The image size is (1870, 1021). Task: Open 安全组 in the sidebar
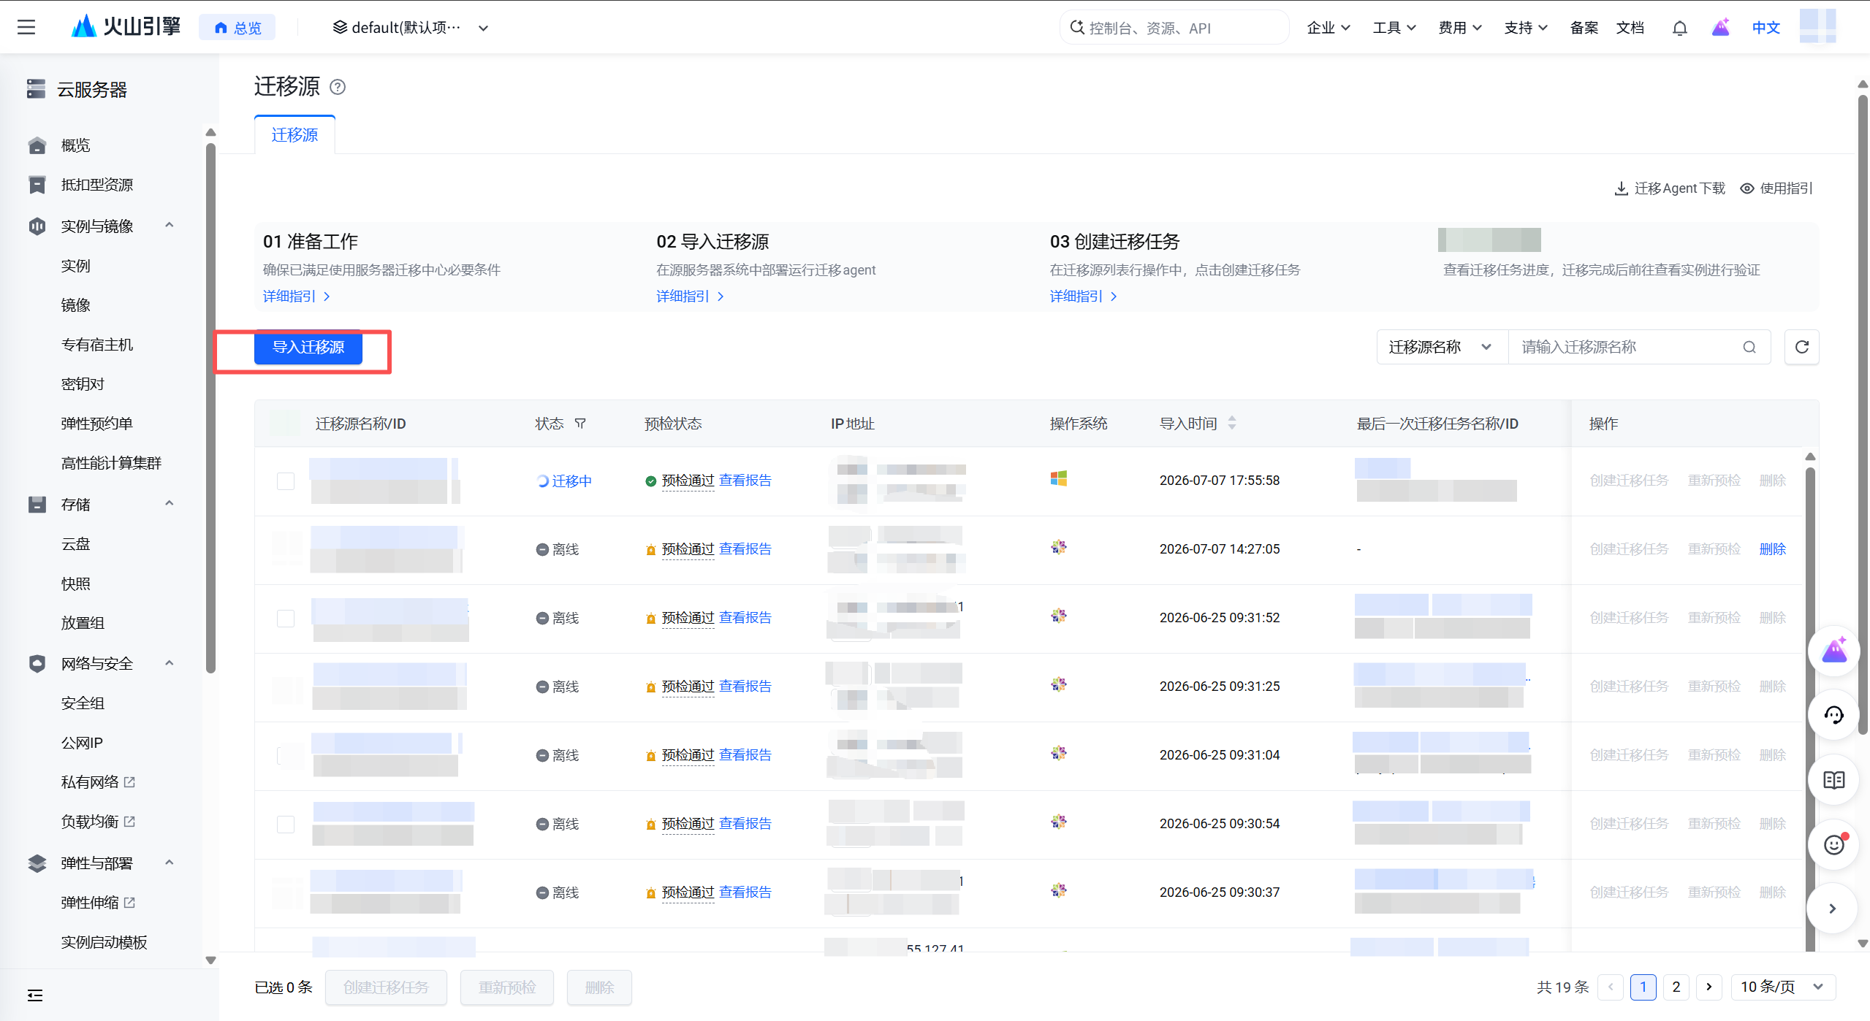(83, 703)
